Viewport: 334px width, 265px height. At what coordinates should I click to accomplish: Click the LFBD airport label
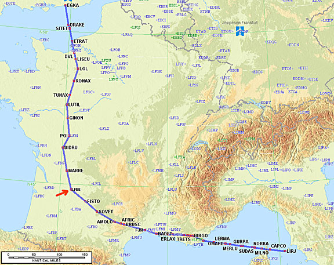(x=50, y=188)
